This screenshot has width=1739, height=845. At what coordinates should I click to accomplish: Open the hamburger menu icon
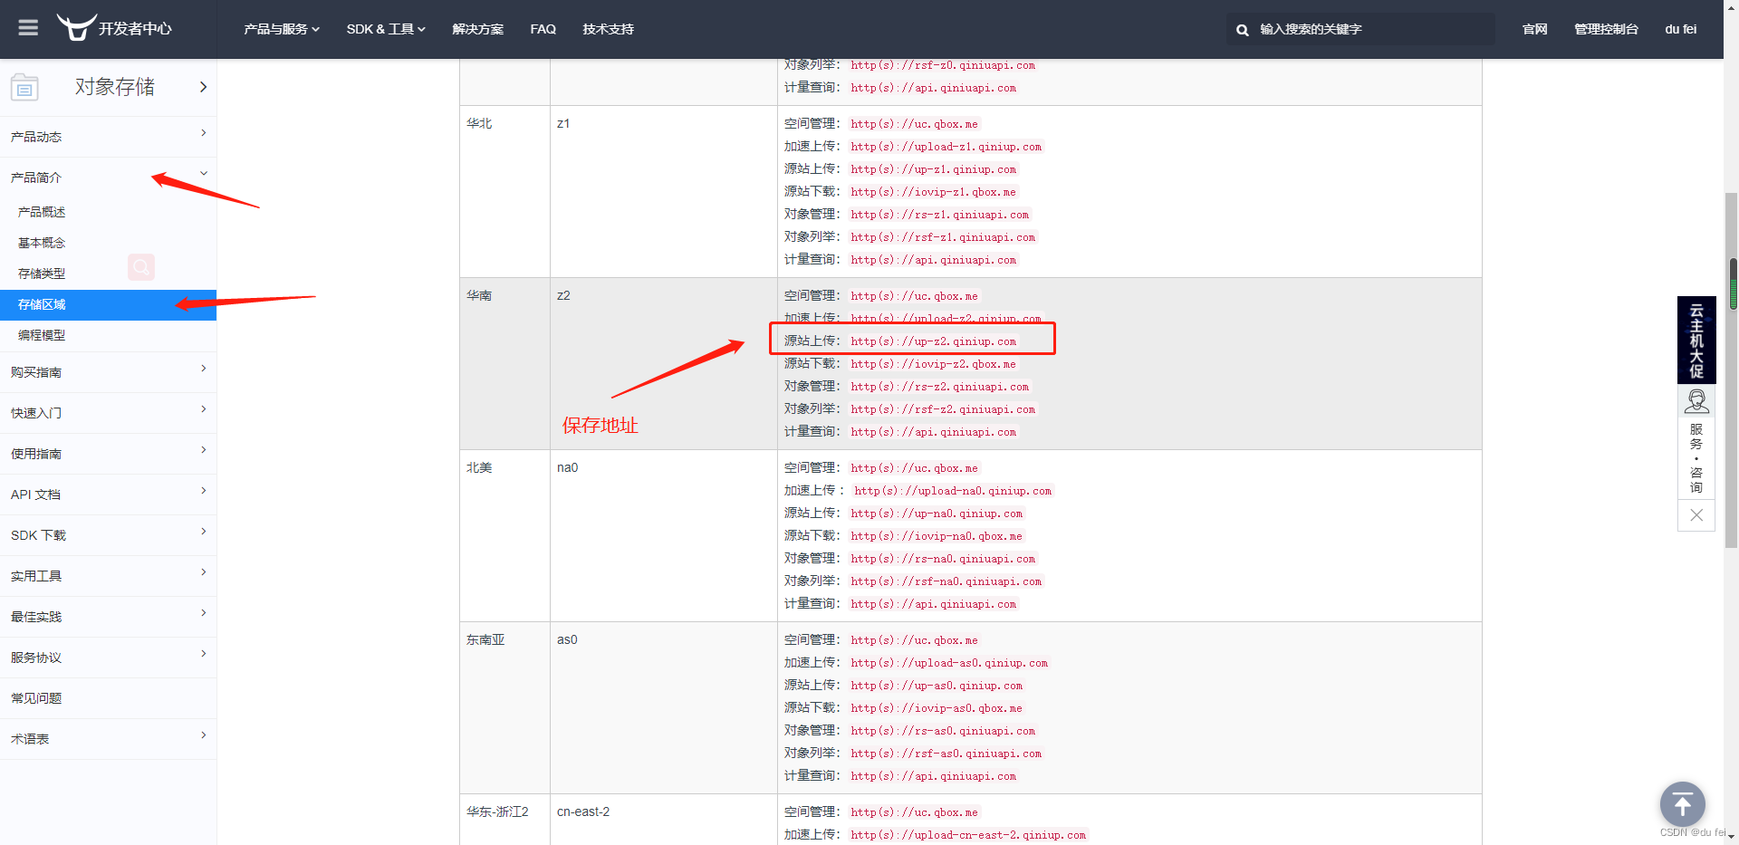pos(28,28)
